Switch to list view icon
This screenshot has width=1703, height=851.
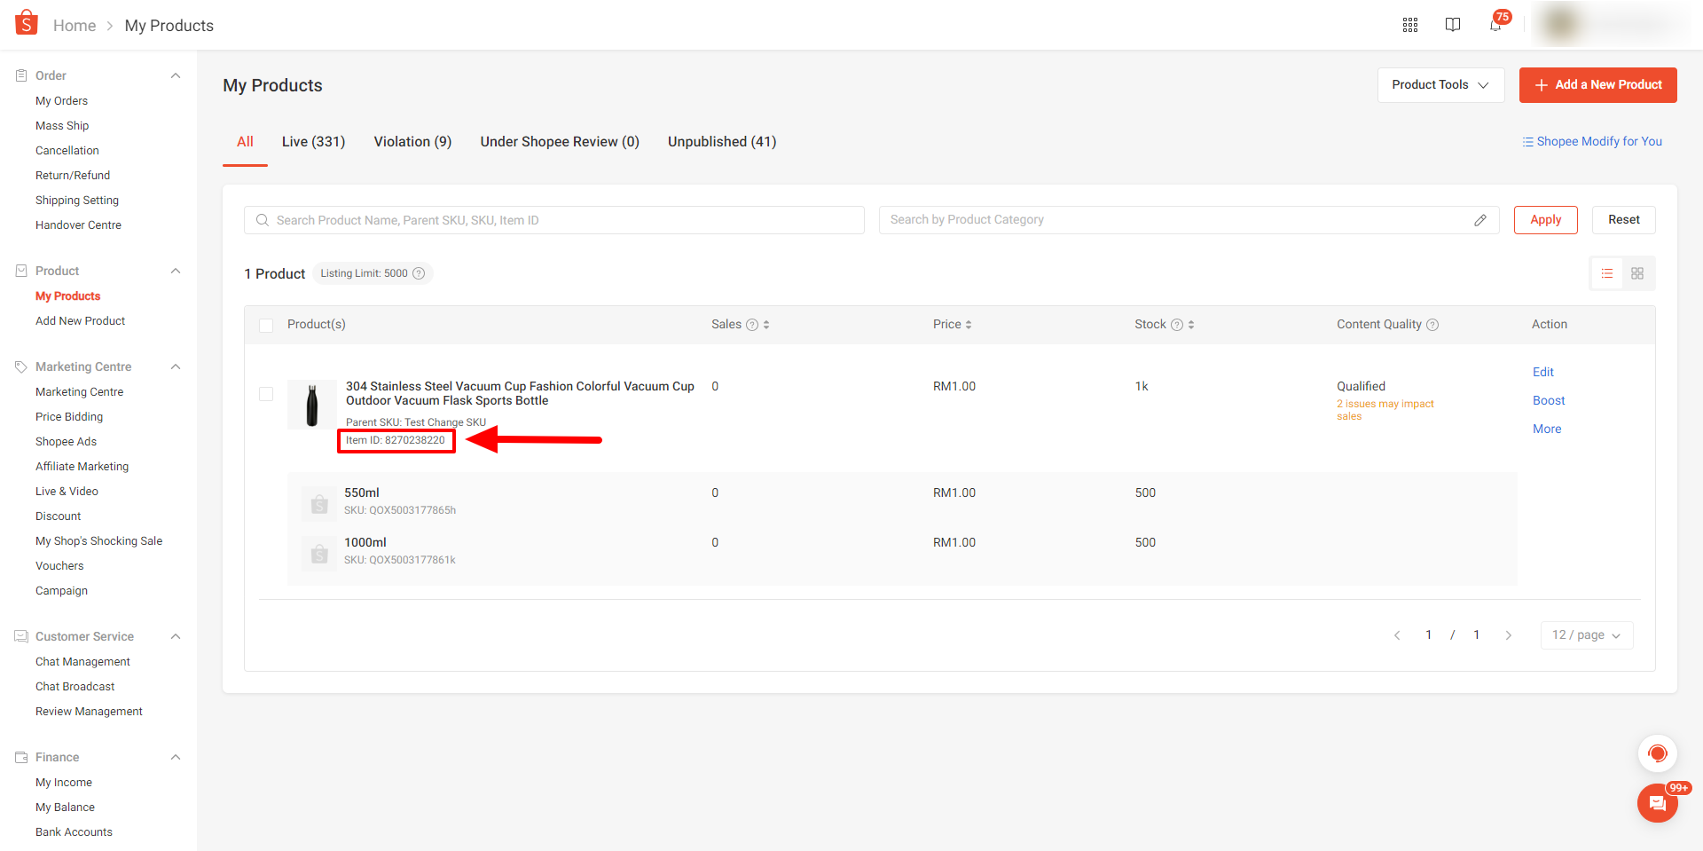1607,273
